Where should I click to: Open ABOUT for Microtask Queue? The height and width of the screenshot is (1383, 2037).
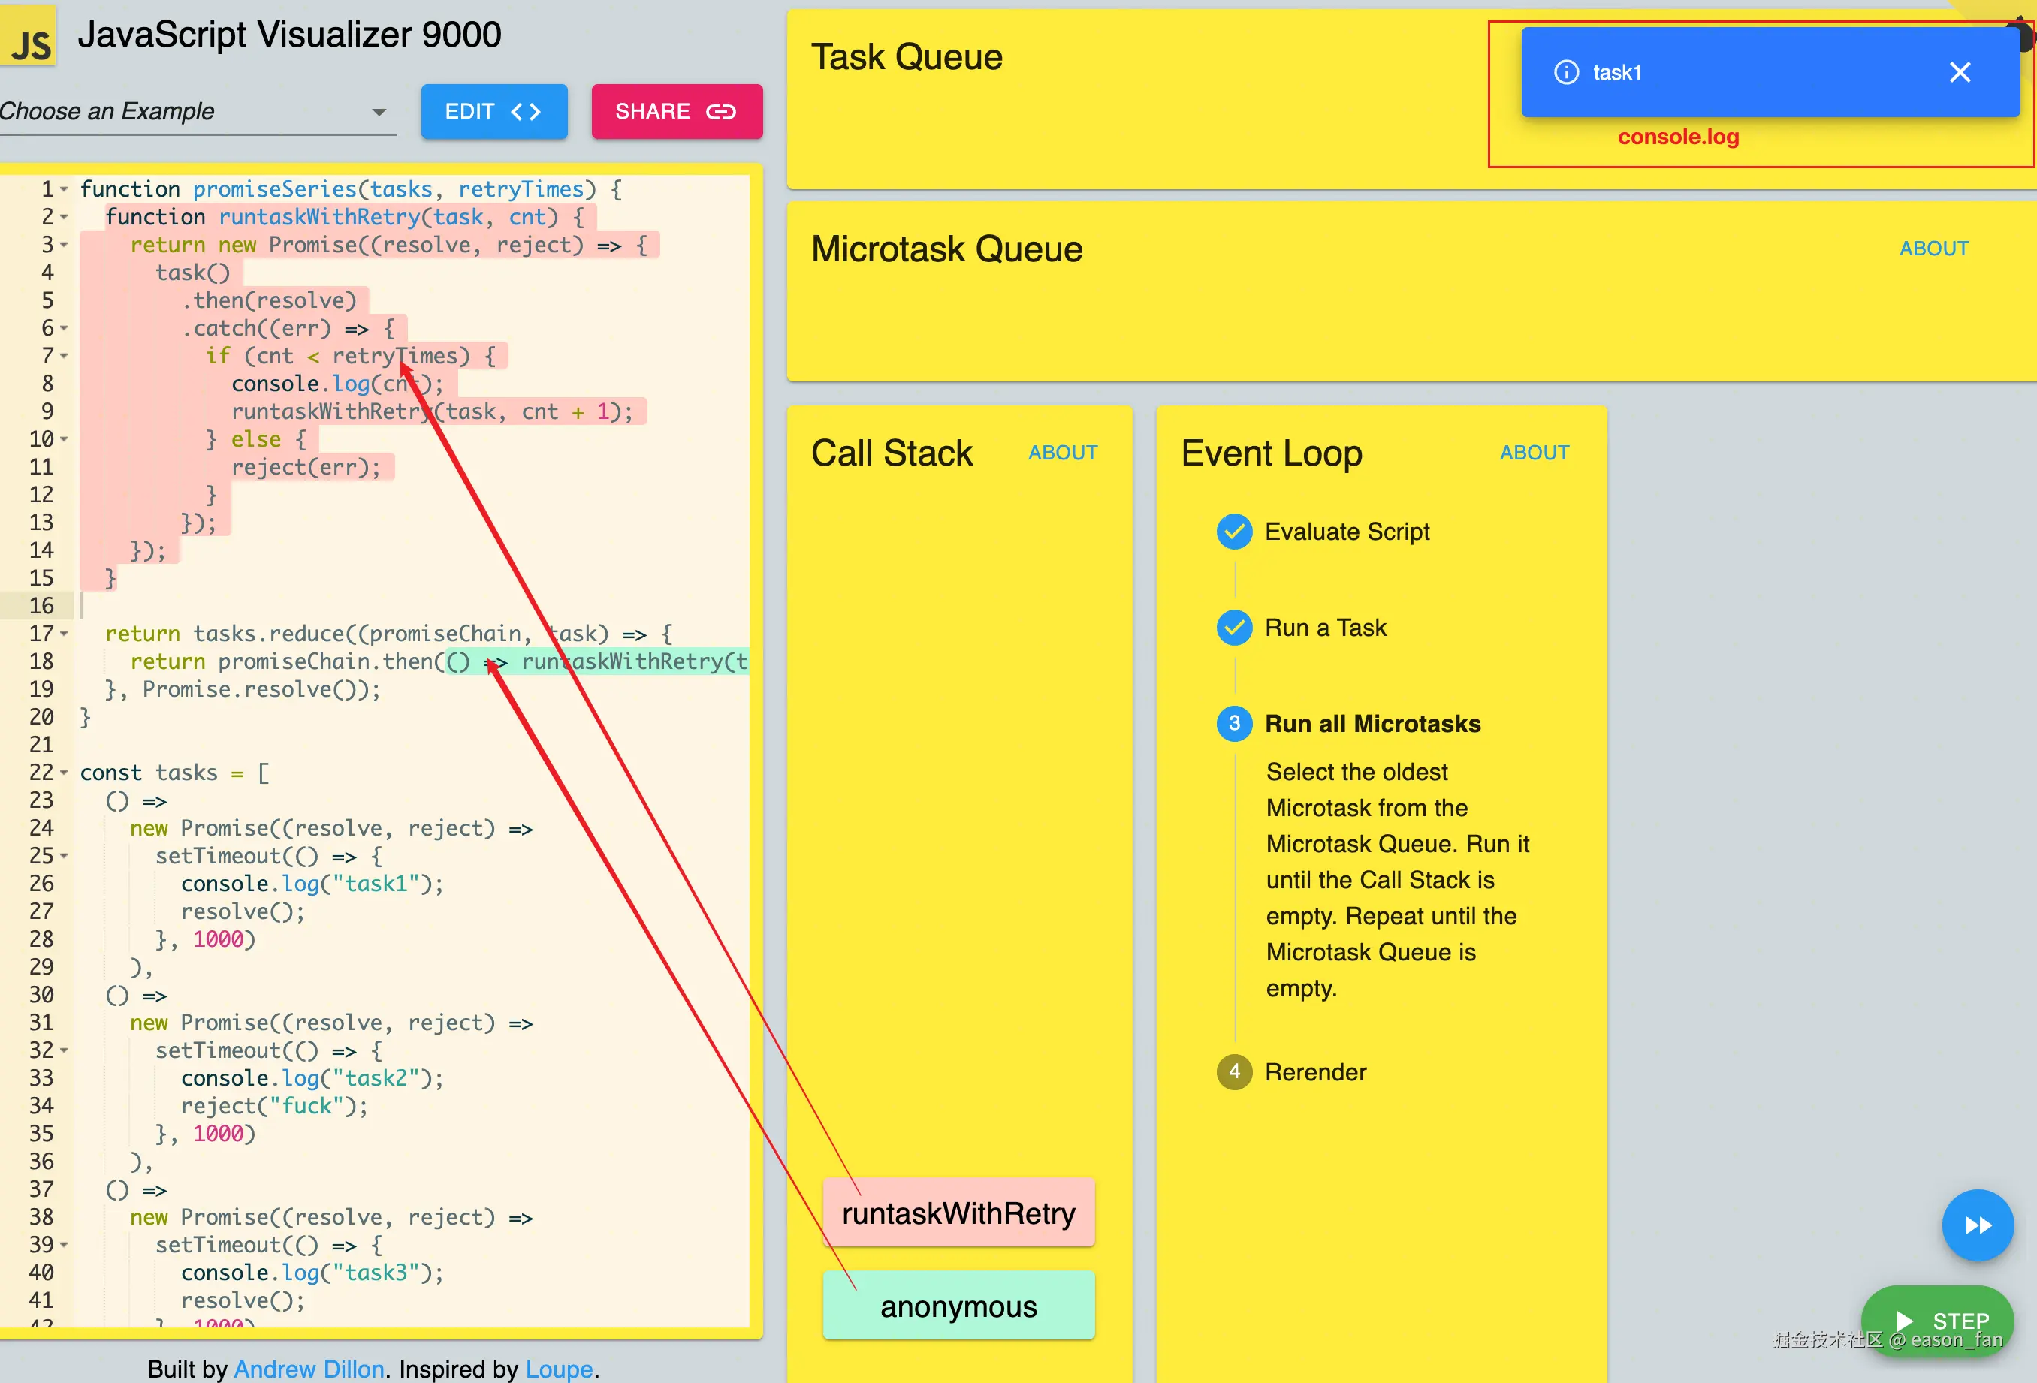pos(1933,249)
